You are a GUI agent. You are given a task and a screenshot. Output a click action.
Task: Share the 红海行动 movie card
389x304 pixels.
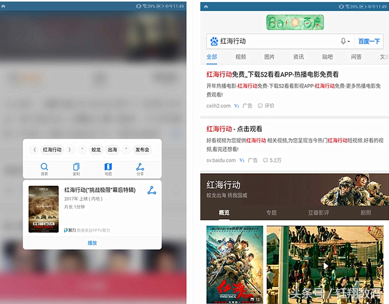tap(152, 190)
